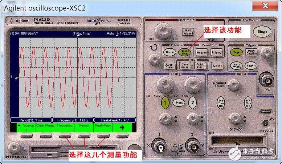Toggle analog channel 1 button
Image resolution: width=282 pixels, height=164 pixels.
click(165, 103)
